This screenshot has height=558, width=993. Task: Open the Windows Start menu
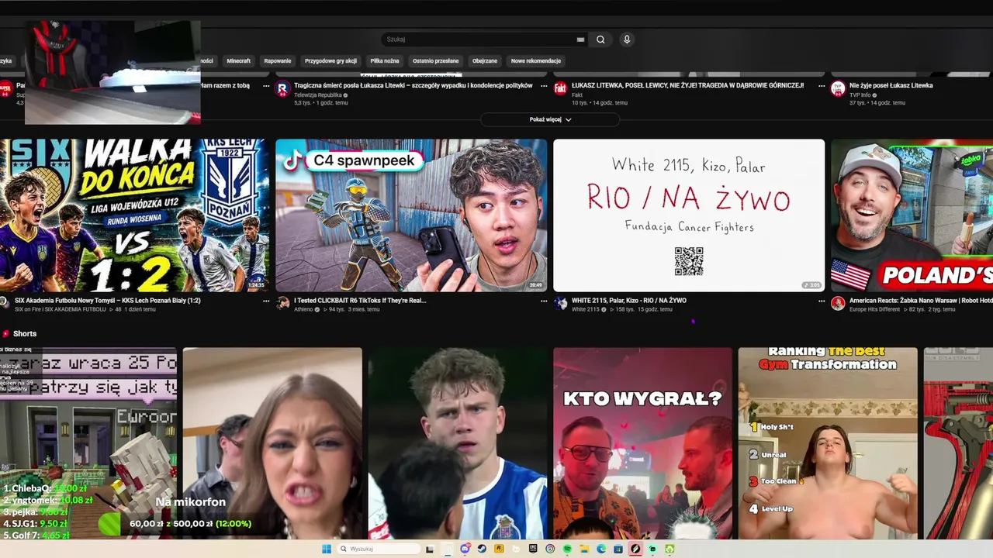[327, 549]
